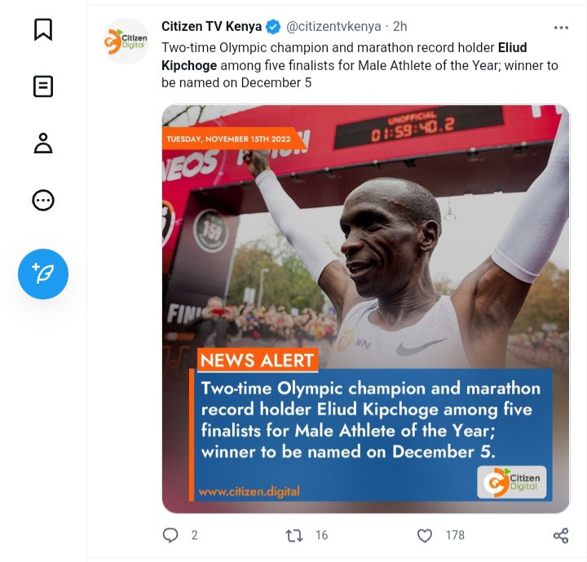This screenshot has height=562, width=587.
Task: View the 16 retweets count
Action: 321,535
